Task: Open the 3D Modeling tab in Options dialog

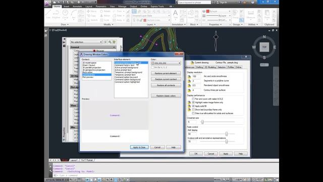Action: [210, 67]
